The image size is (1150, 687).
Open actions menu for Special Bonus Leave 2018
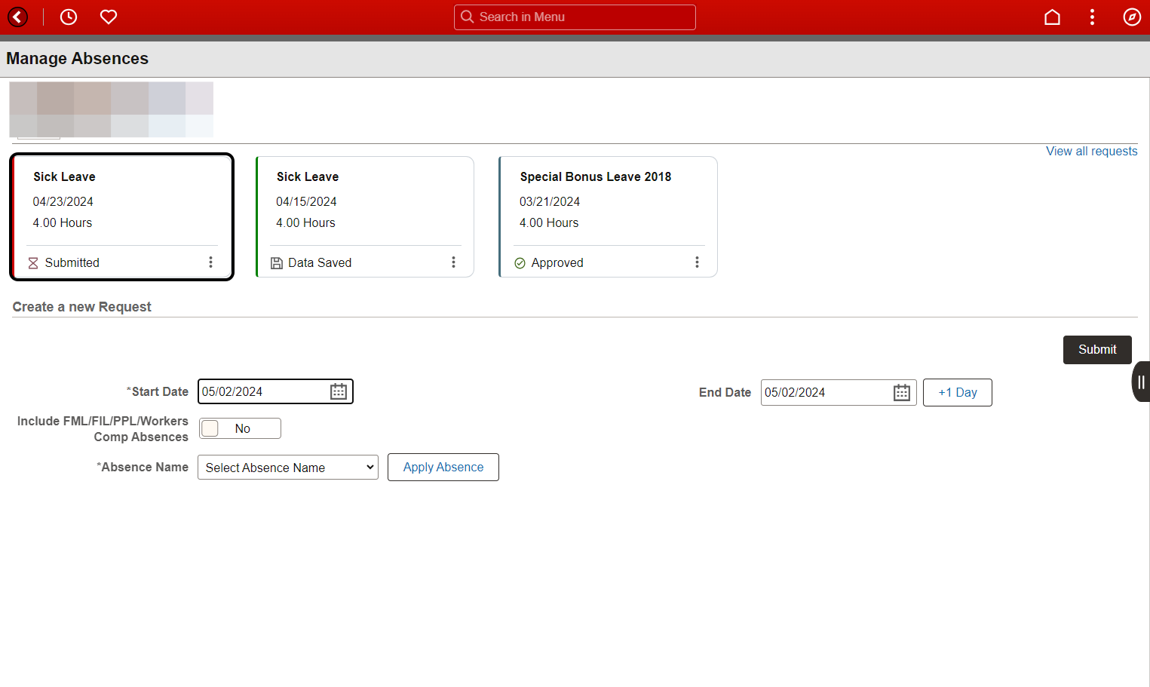click(x=697, y=262)
